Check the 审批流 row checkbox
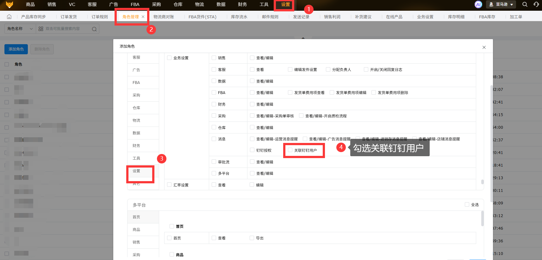The height and width of the screenshot is (260, 542). (x=214, y=162)
